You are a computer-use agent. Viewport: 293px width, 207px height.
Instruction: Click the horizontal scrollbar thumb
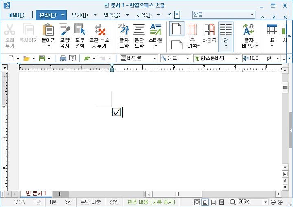pyautogui.click(x=177, y=194)
